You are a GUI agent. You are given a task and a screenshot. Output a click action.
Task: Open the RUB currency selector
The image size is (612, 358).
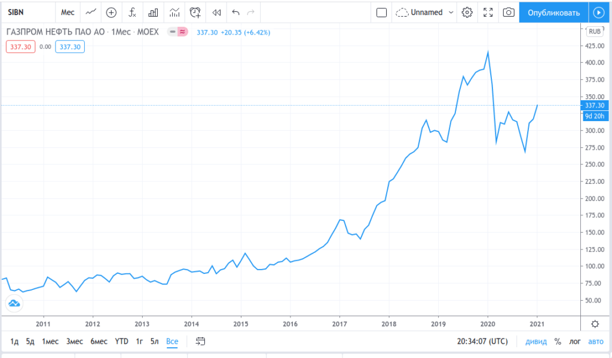[595, 32]
